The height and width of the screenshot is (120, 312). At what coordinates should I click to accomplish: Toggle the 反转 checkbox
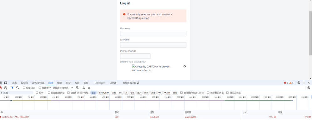point(37,92)
